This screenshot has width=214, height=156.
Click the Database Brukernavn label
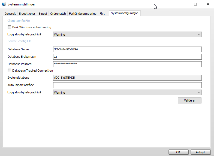tap(22, 57)
